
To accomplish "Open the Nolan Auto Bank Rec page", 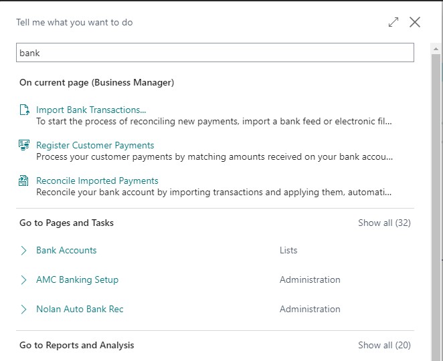I will coord(80,310).
